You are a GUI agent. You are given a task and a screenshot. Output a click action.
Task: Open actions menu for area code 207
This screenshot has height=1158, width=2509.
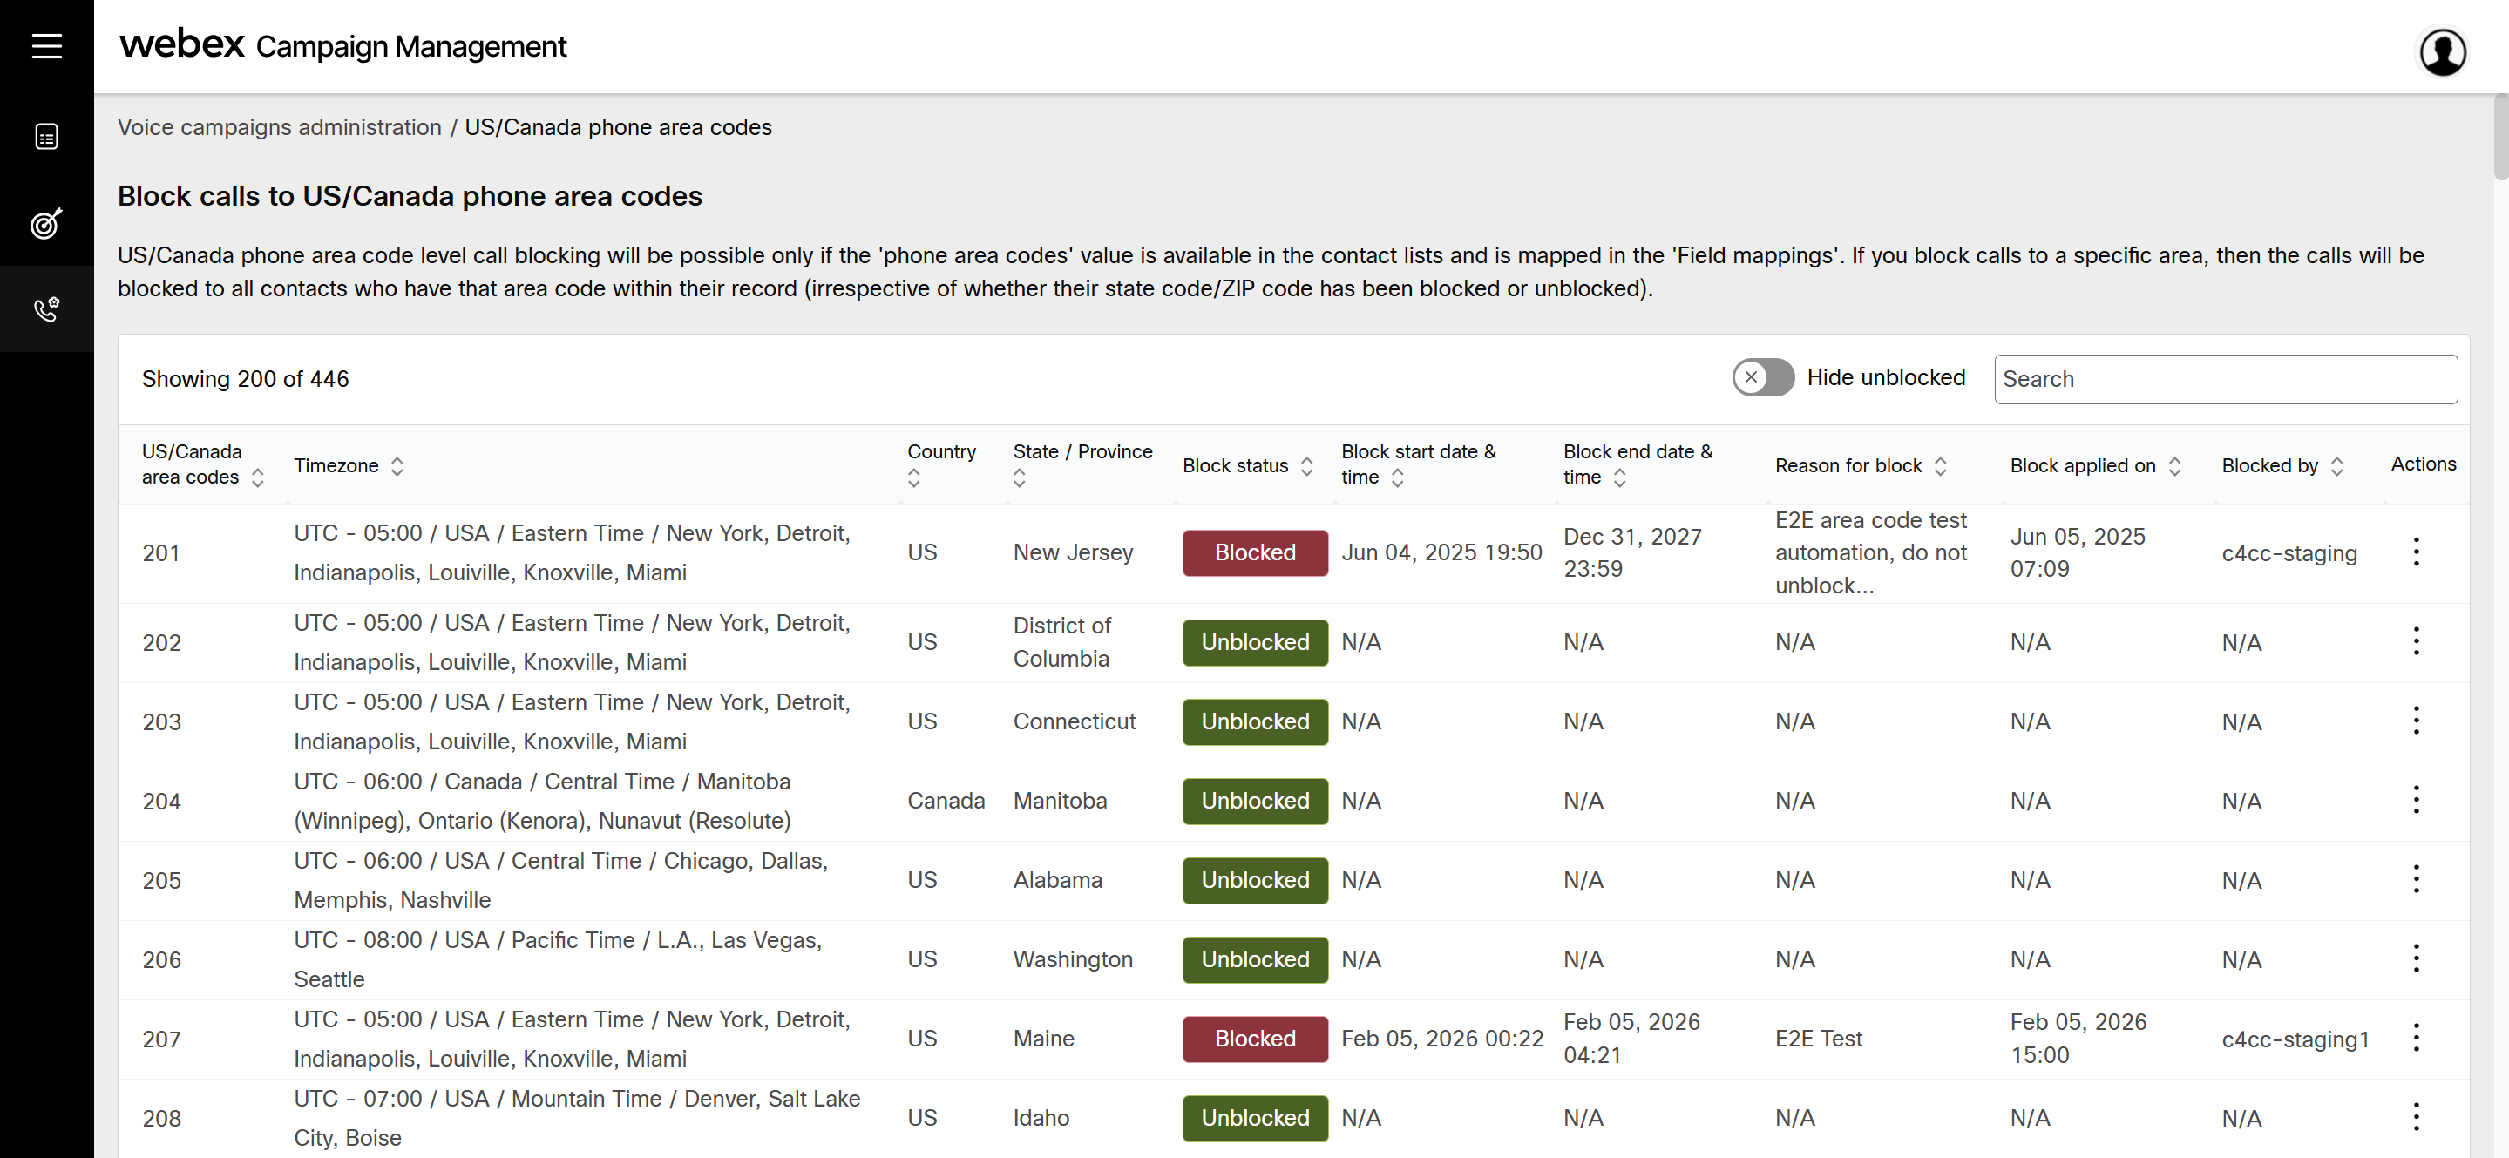2416,1039
